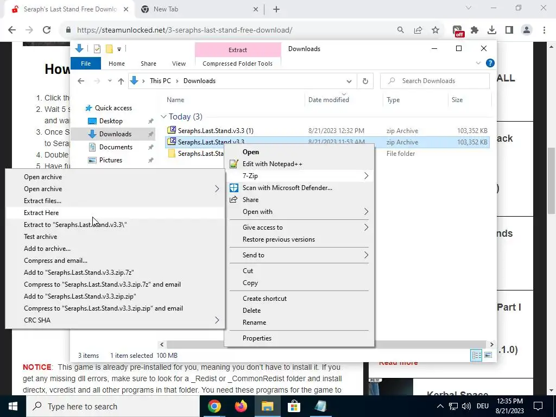Viewport: 556px width, 417px height.
Task: Open the DEU input language indicator
Action: [483, 406]
